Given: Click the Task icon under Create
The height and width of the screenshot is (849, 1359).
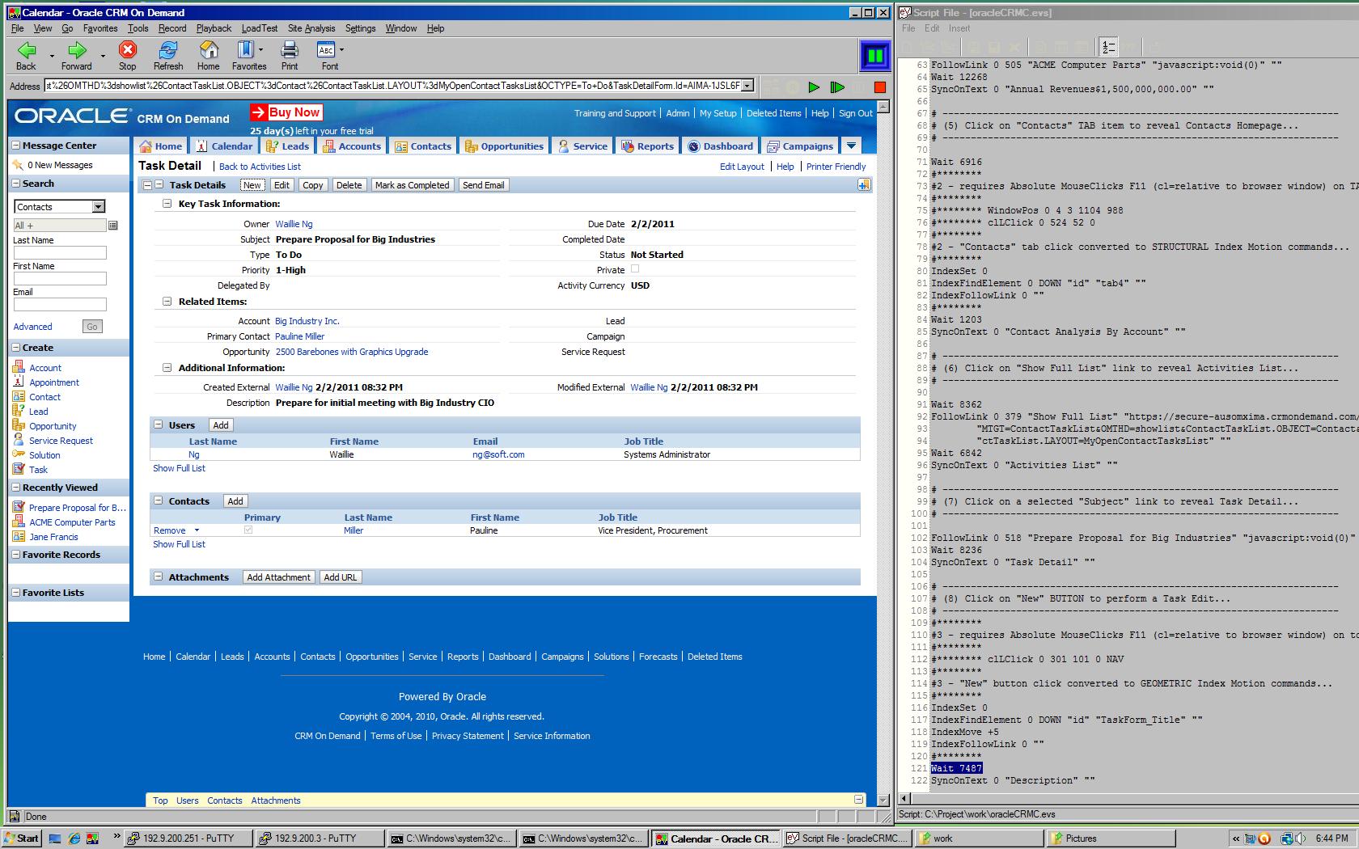Looking at the screenshot, I should coord(19,469).
